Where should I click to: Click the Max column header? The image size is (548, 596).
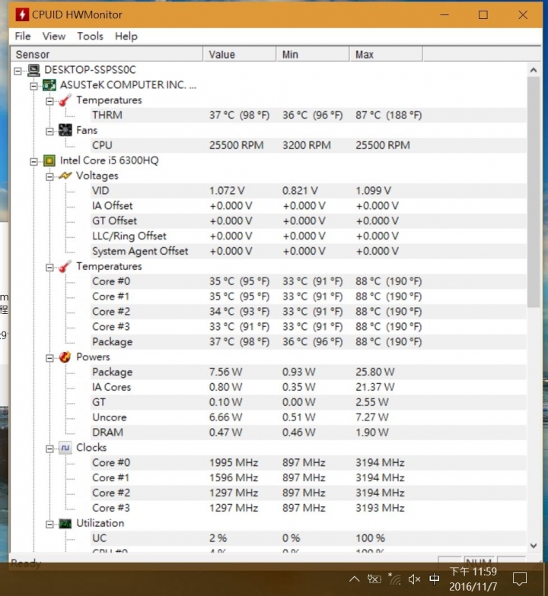point(386,55)
